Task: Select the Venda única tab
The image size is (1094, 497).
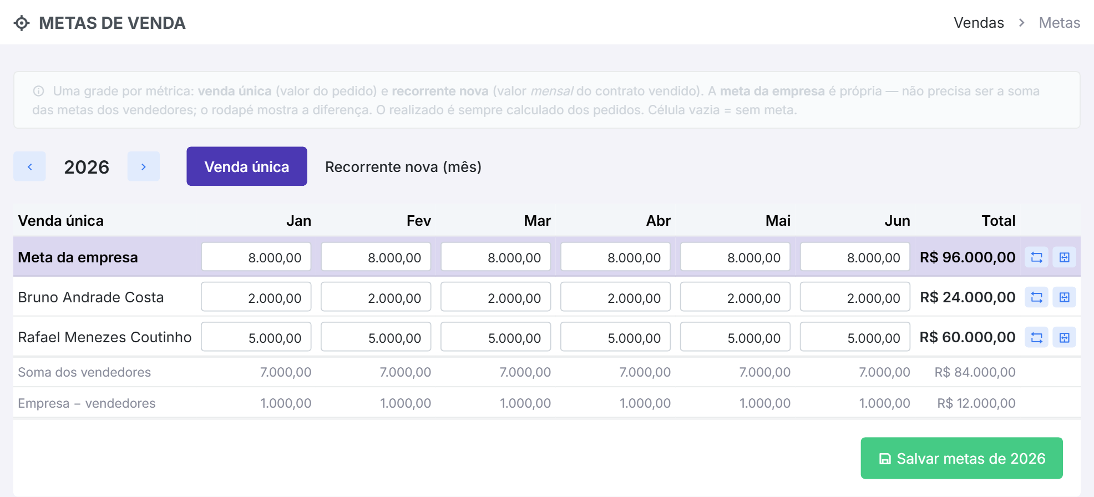Action: point(247,166)
